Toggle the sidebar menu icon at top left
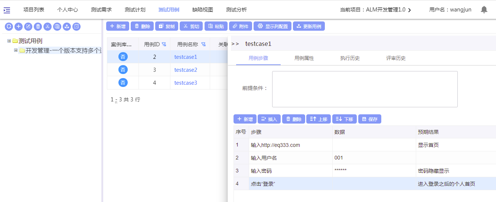496x202 pixels. pyautogui.click(x=7, y=10)
